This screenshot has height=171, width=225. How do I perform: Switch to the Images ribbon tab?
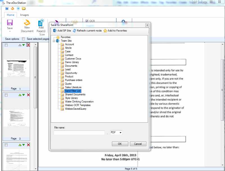click(x=24, y=15)
